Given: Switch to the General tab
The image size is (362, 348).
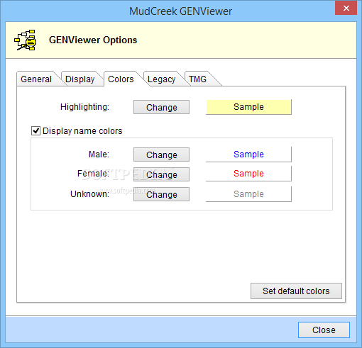Looking at the screenshot, I should pyautogui.click(x=36, y=79).
